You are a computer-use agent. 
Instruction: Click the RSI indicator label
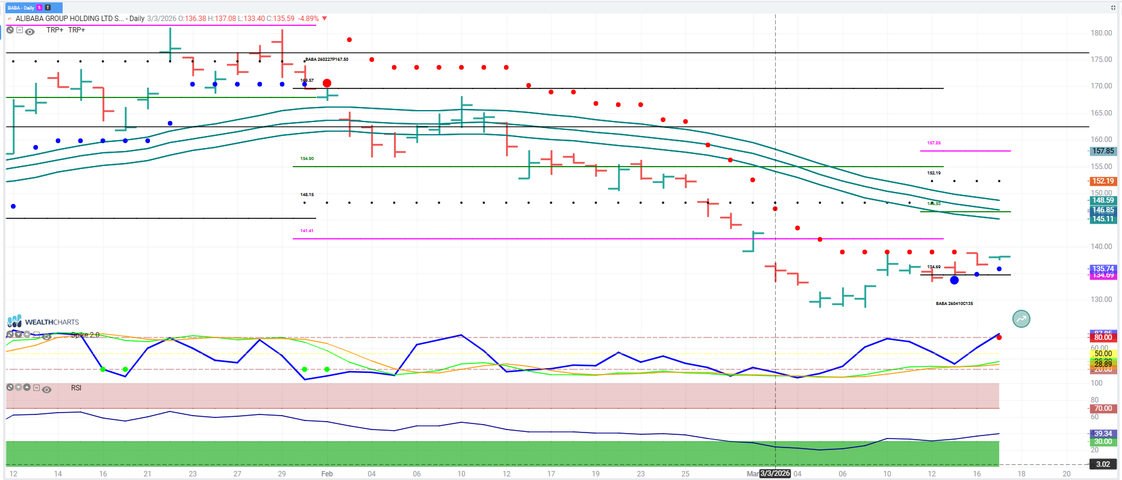(x=76, y=388)
